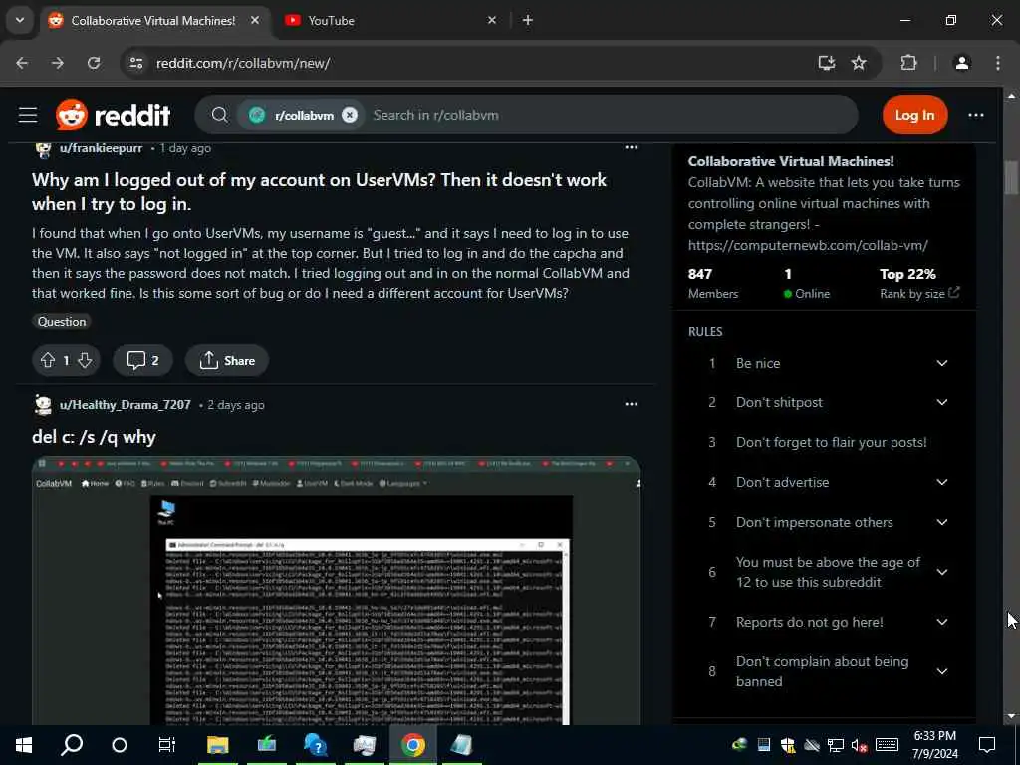
Task: Close the Collaborative Virtual Machines tab
Action: pos(255,20)
